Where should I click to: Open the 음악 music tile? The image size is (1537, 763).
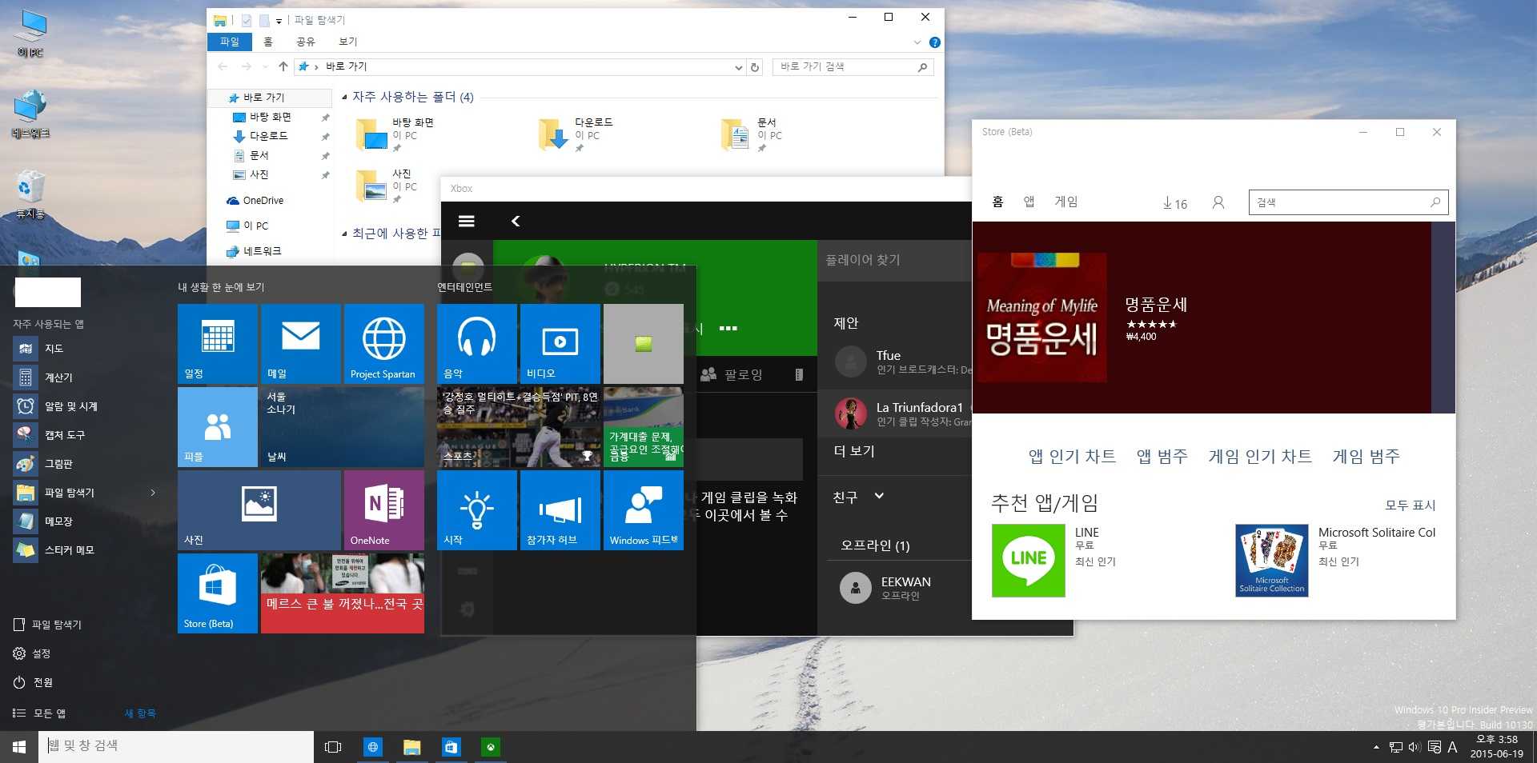coord(477,344)
